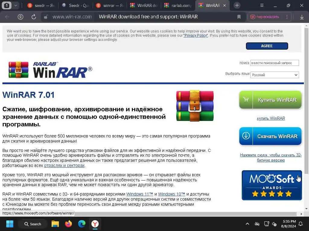Click the green Купить WinRAR button

click(270, 100)
